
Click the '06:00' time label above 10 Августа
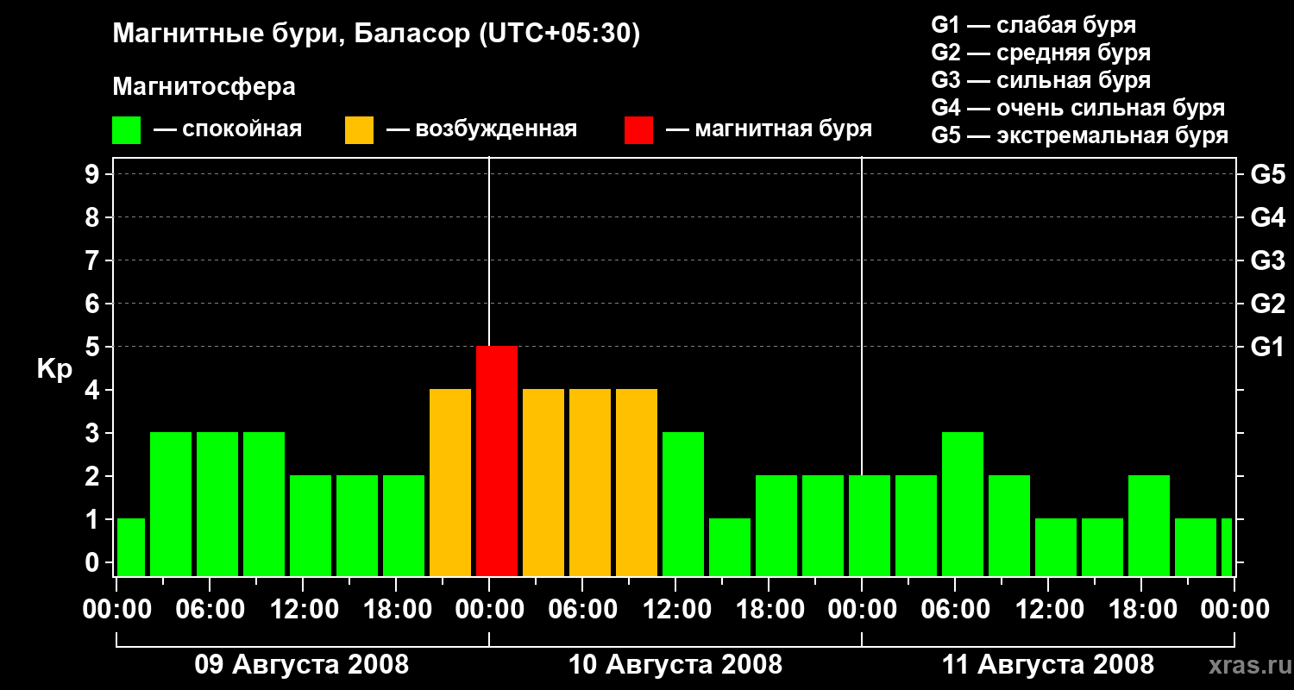pyautogui.click(x=582, y=609)
